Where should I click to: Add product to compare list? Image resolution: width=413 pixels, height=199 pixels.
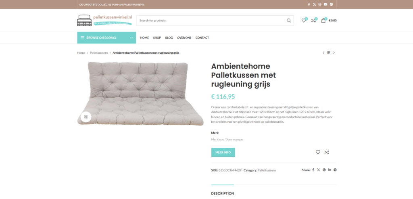pos(327,152)
